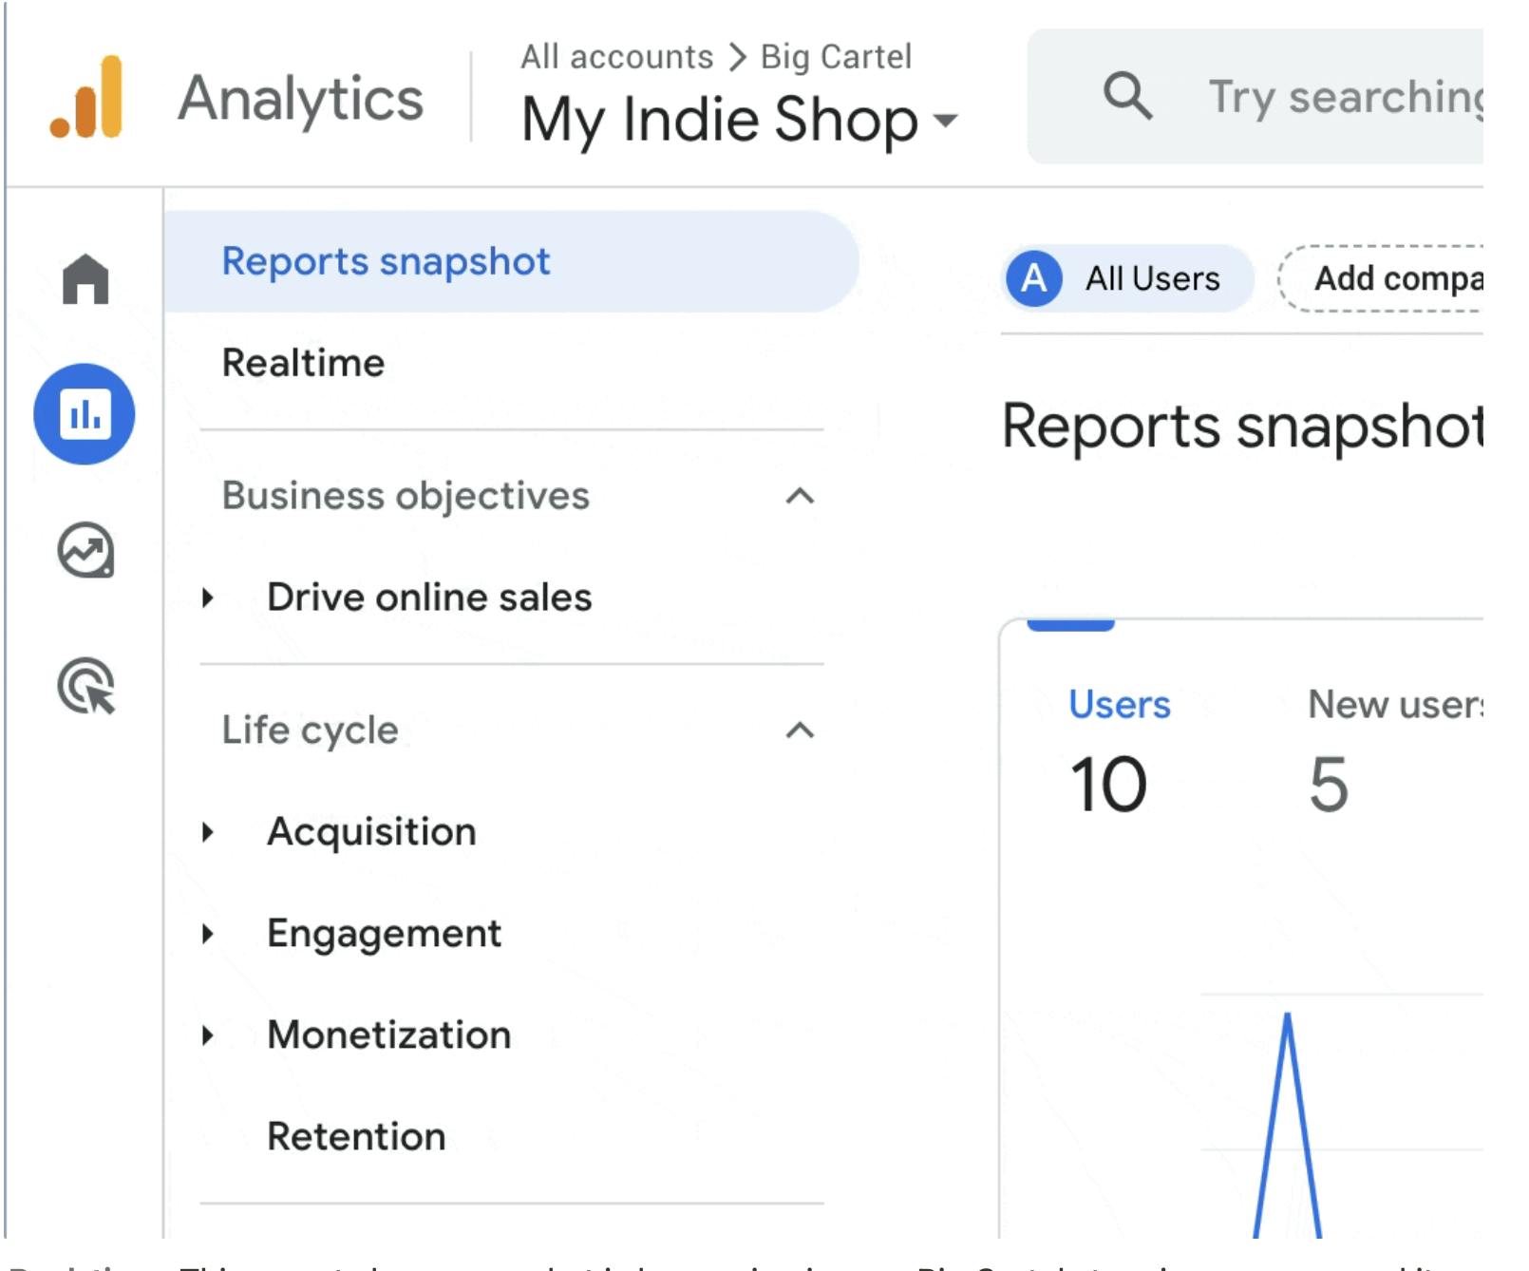Click the Add comparison button

point(1381,278)
